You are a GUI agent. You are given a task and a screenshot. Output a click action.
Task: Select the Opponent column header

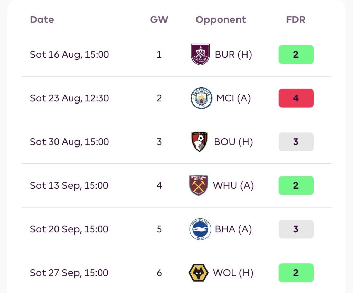coord(221,20)
